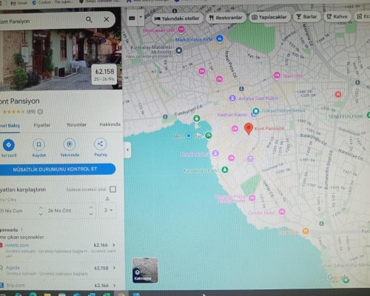Step the check-out date 26 Nis Cmt

(x=91, y=211)
